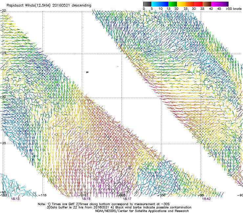
Task: Click the "-115" longitude axis label
Action: coord(42,195)
